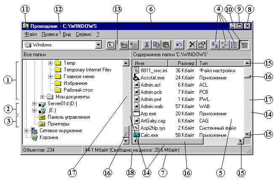Select Admin.pwl file

[x=147, y=99]
